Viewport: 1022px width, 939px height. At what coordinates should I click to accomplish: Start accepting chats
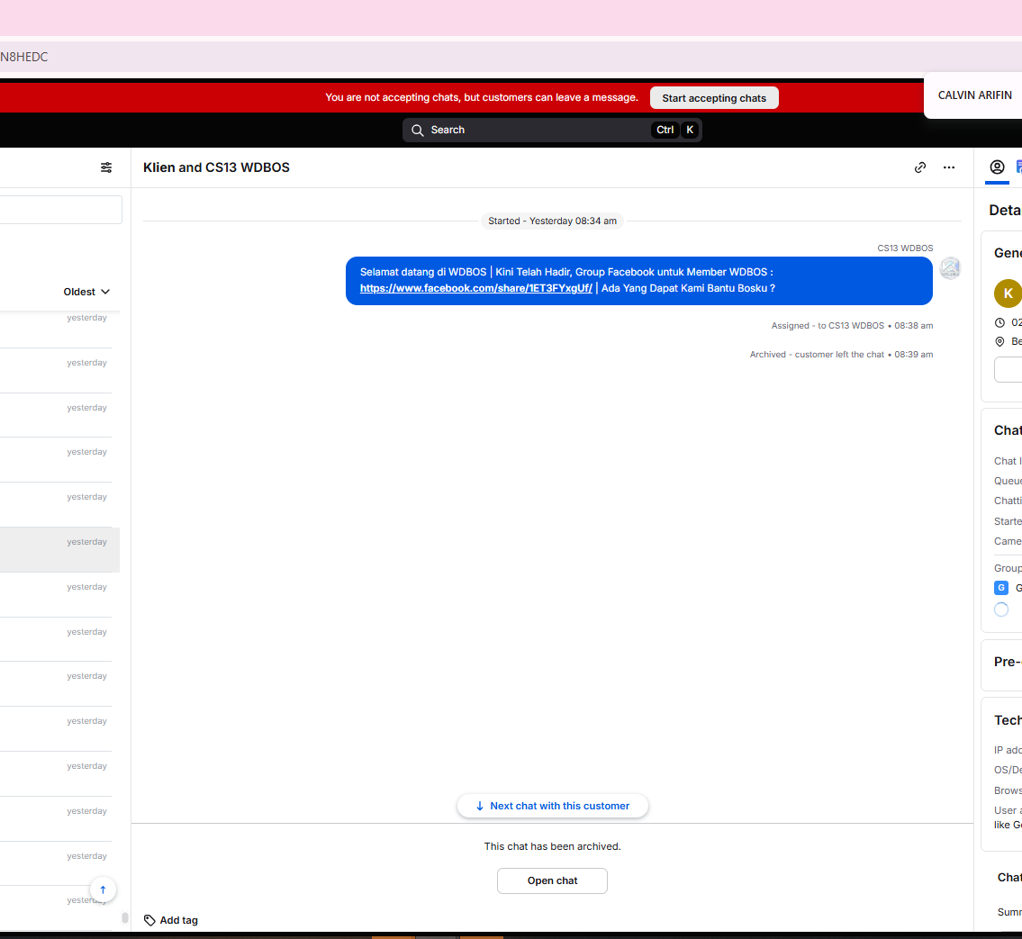pyautogui.click(x=714, y=98)
